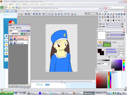This screenshot has width=127, height=95.
Task: Click Move layer down arrow icon
Action: click(22, 86)
